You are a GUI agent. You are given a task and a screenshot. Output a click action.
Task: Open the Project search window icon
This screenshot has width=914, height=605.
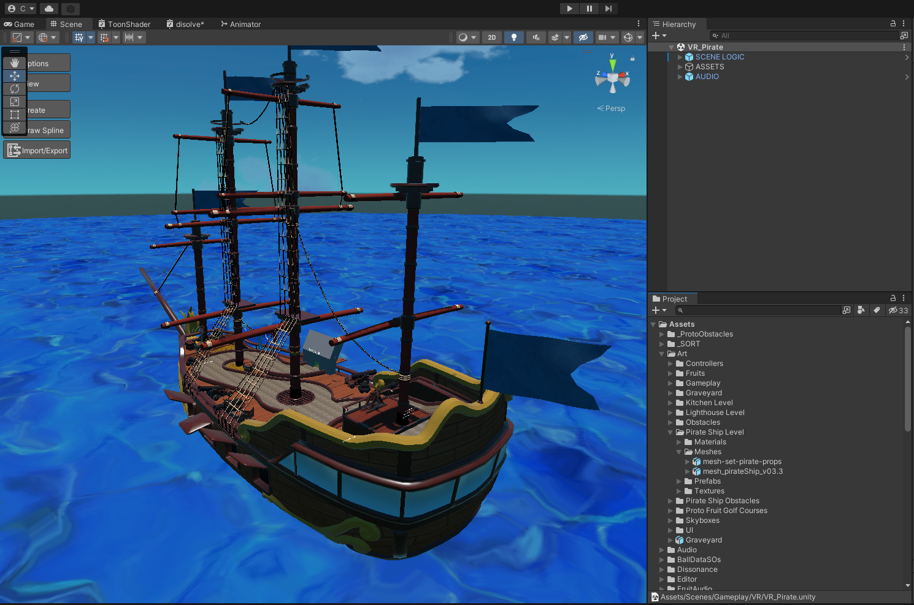point(847,310)
